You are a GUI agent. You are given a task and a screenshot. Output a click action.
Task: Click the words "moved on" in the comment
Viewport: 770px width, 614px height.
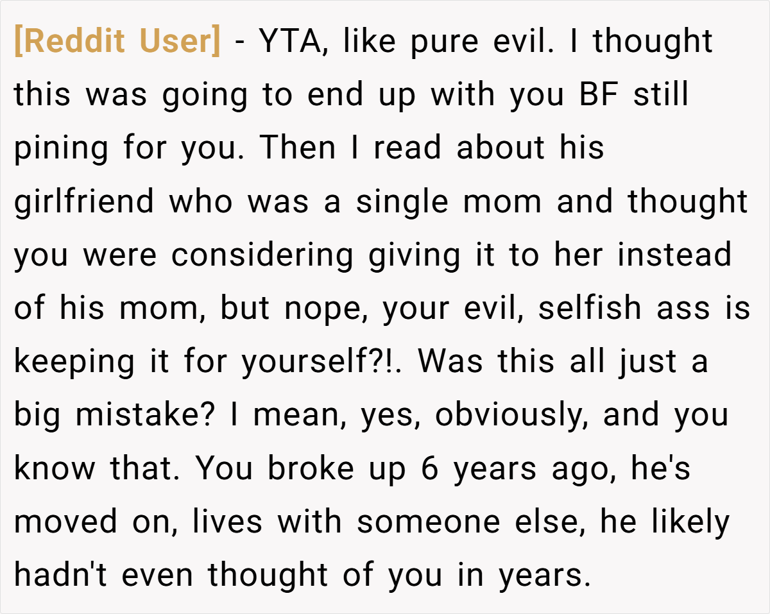pos(94,522)
